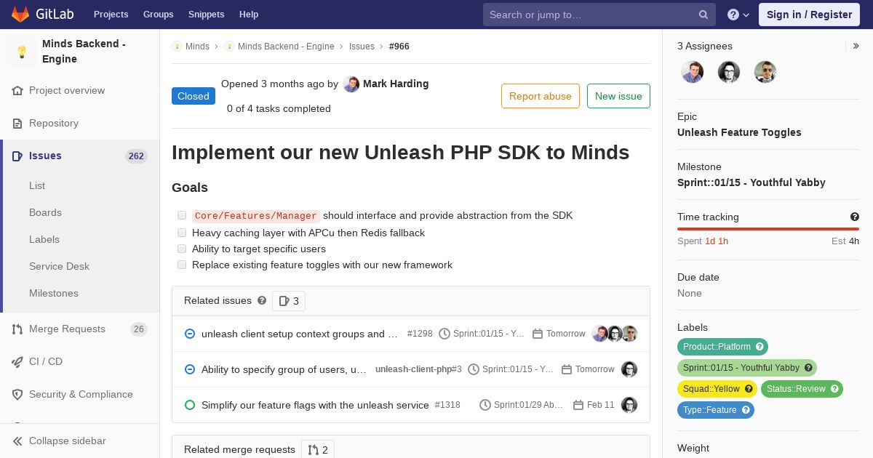873x458 pixels.
Task: Open Service Desk in the sidebar
Action: pyautogui.click(x=59, y=266)
